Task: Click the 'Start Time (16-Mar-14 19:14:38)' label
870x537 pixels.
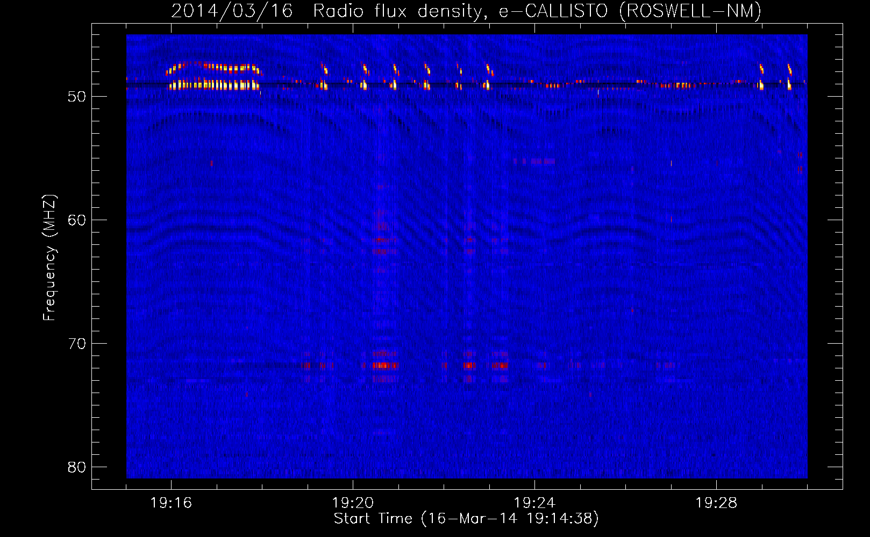Action: [466, 519]
